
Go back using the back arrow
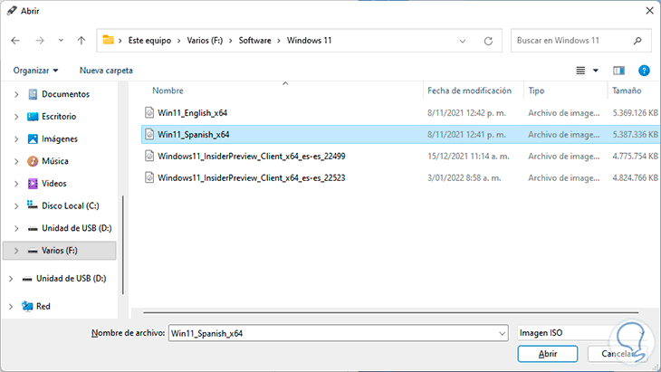click(15, 41)
